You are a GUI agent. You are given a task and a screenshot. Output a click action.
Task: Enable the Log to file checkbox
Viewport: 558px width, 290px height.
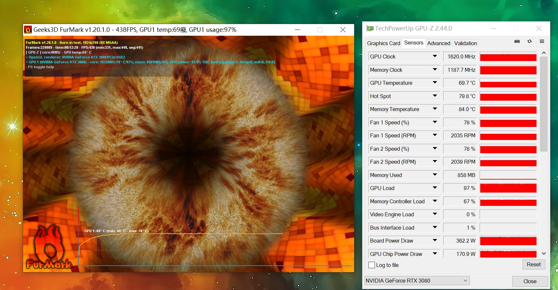372,265
